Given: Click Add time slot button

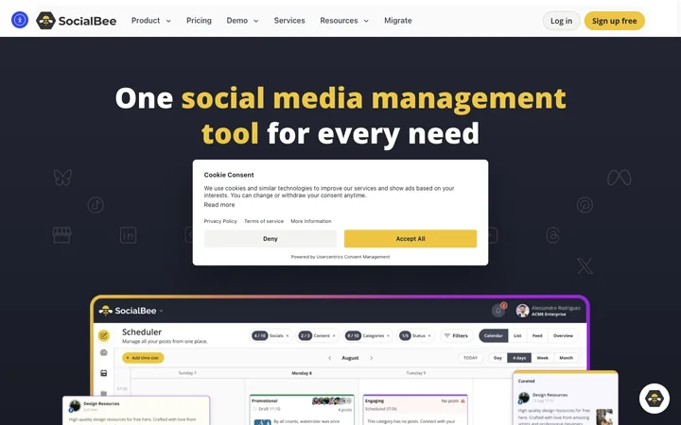Looking at the screenshot, I should [143, 358].
